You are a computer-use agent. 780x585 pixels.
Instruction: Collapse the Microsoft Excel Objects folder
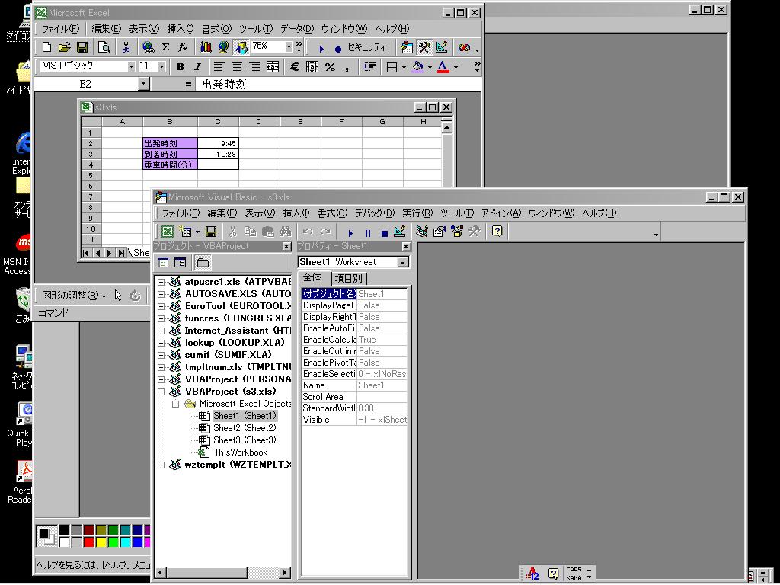(176, 404)
